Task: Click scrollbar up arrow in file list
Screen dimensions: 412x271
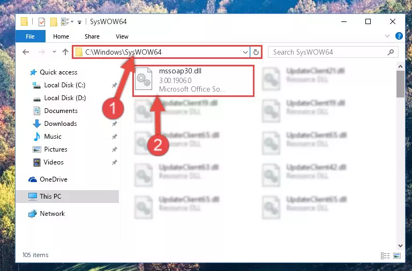Action: pos(400,67)
